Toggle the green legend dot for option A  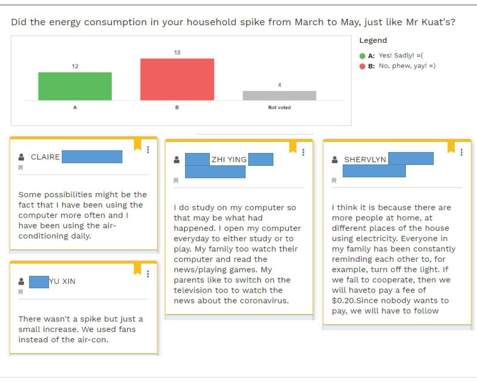(x=363, y=56)
